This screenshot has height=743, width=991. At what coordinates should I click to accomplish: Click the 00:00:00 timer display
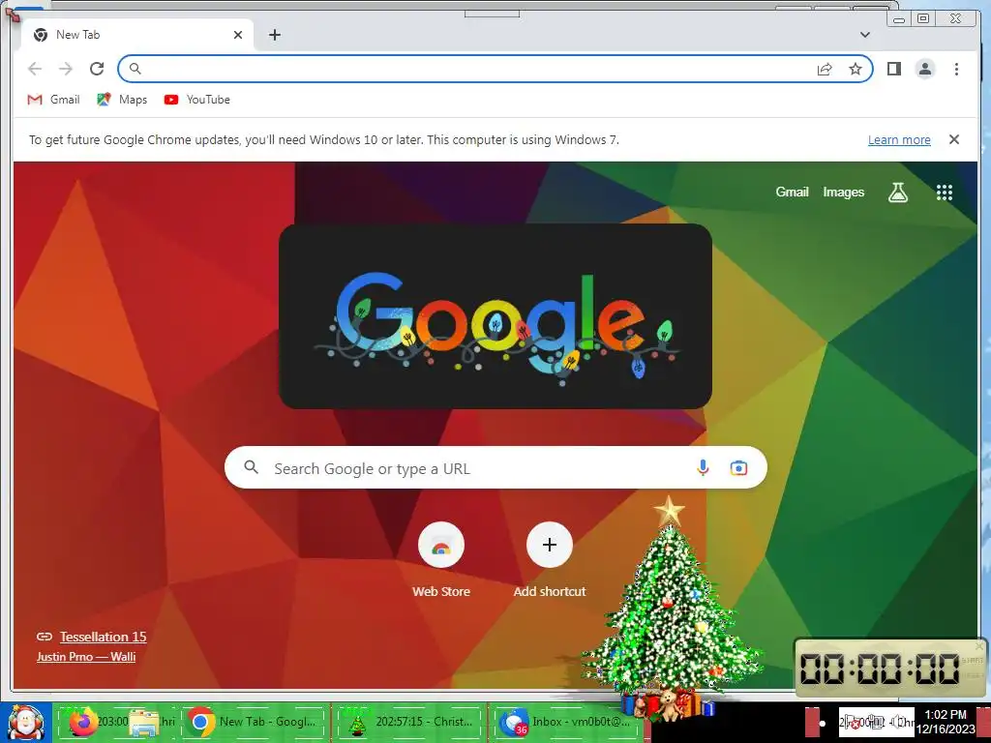(x=880, y=668)
